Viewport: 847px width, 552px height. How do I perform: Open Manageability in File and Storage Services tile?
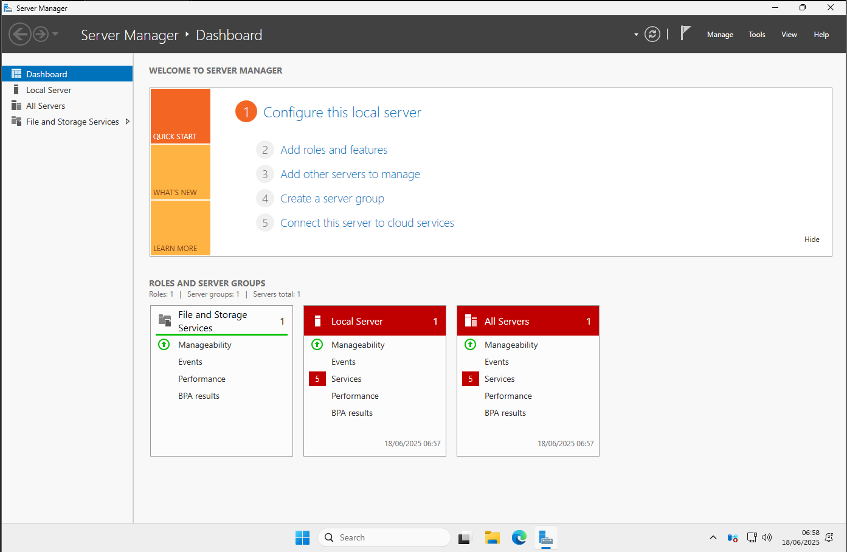(205, 345)
